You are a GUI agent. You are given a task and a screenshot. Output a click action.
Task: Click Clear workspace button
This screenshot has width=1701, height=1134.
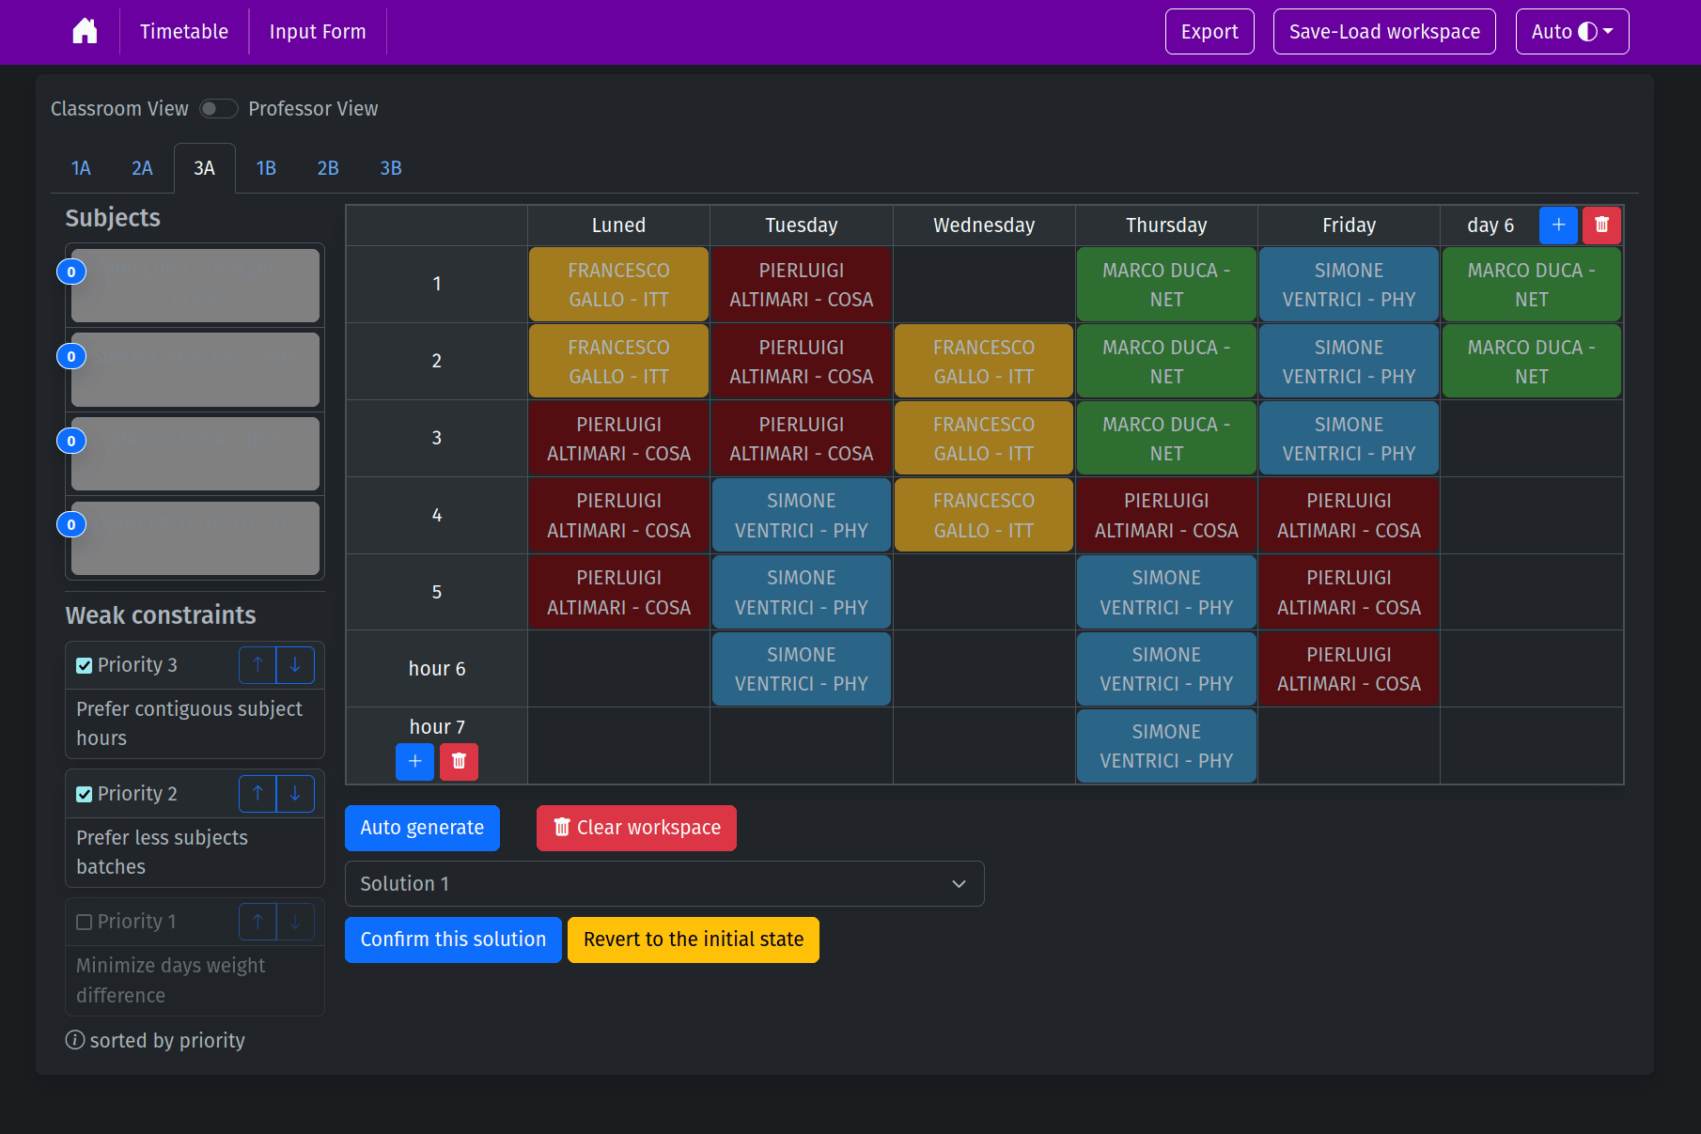[x=636, y=828]
